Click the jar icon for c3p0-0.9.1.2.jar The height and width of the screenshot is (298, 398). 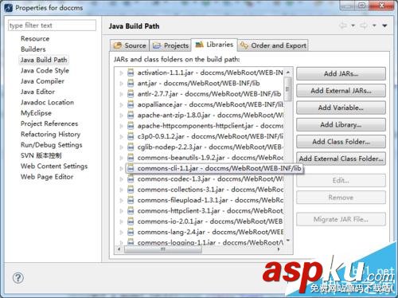[x=131, y=136]
